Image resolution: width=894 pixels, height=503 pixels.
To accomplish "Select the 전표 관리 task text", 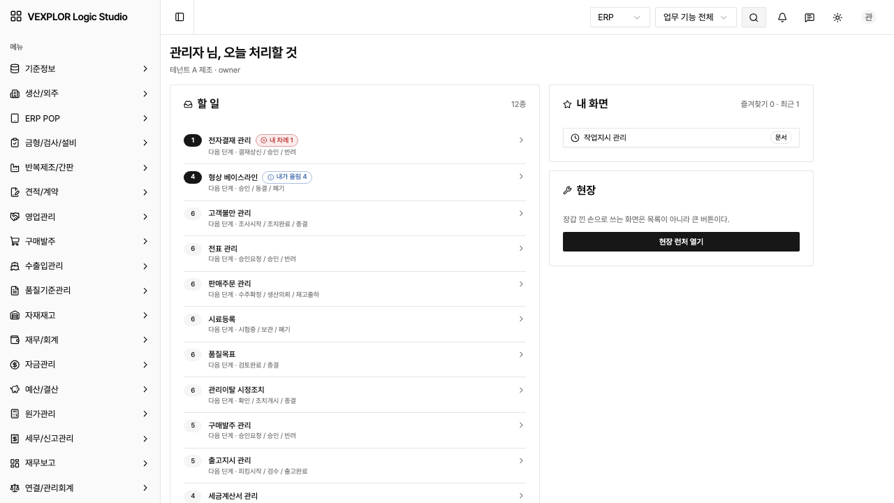I will (x=223, y=249).
